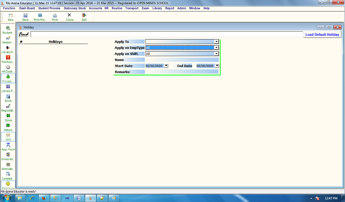Click the HR Dashboard sidebar icon
Viewport: 345px width, 202px height.
click(8, 69)
